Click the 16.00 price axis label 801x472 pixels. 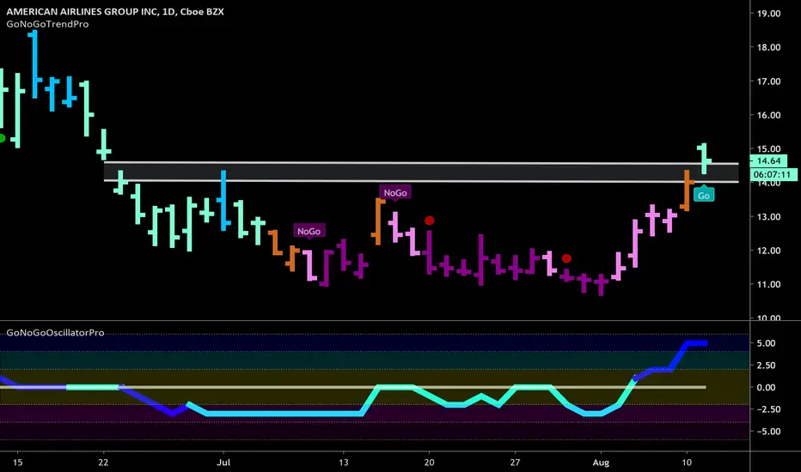[x=768, y=115]
